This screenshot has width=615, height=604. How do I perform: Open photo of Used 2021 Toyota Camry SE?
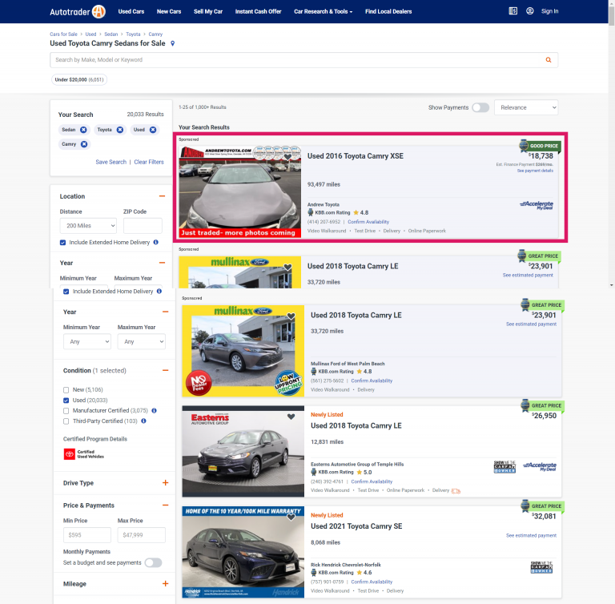pyautogui.click(x=243, y=552)
